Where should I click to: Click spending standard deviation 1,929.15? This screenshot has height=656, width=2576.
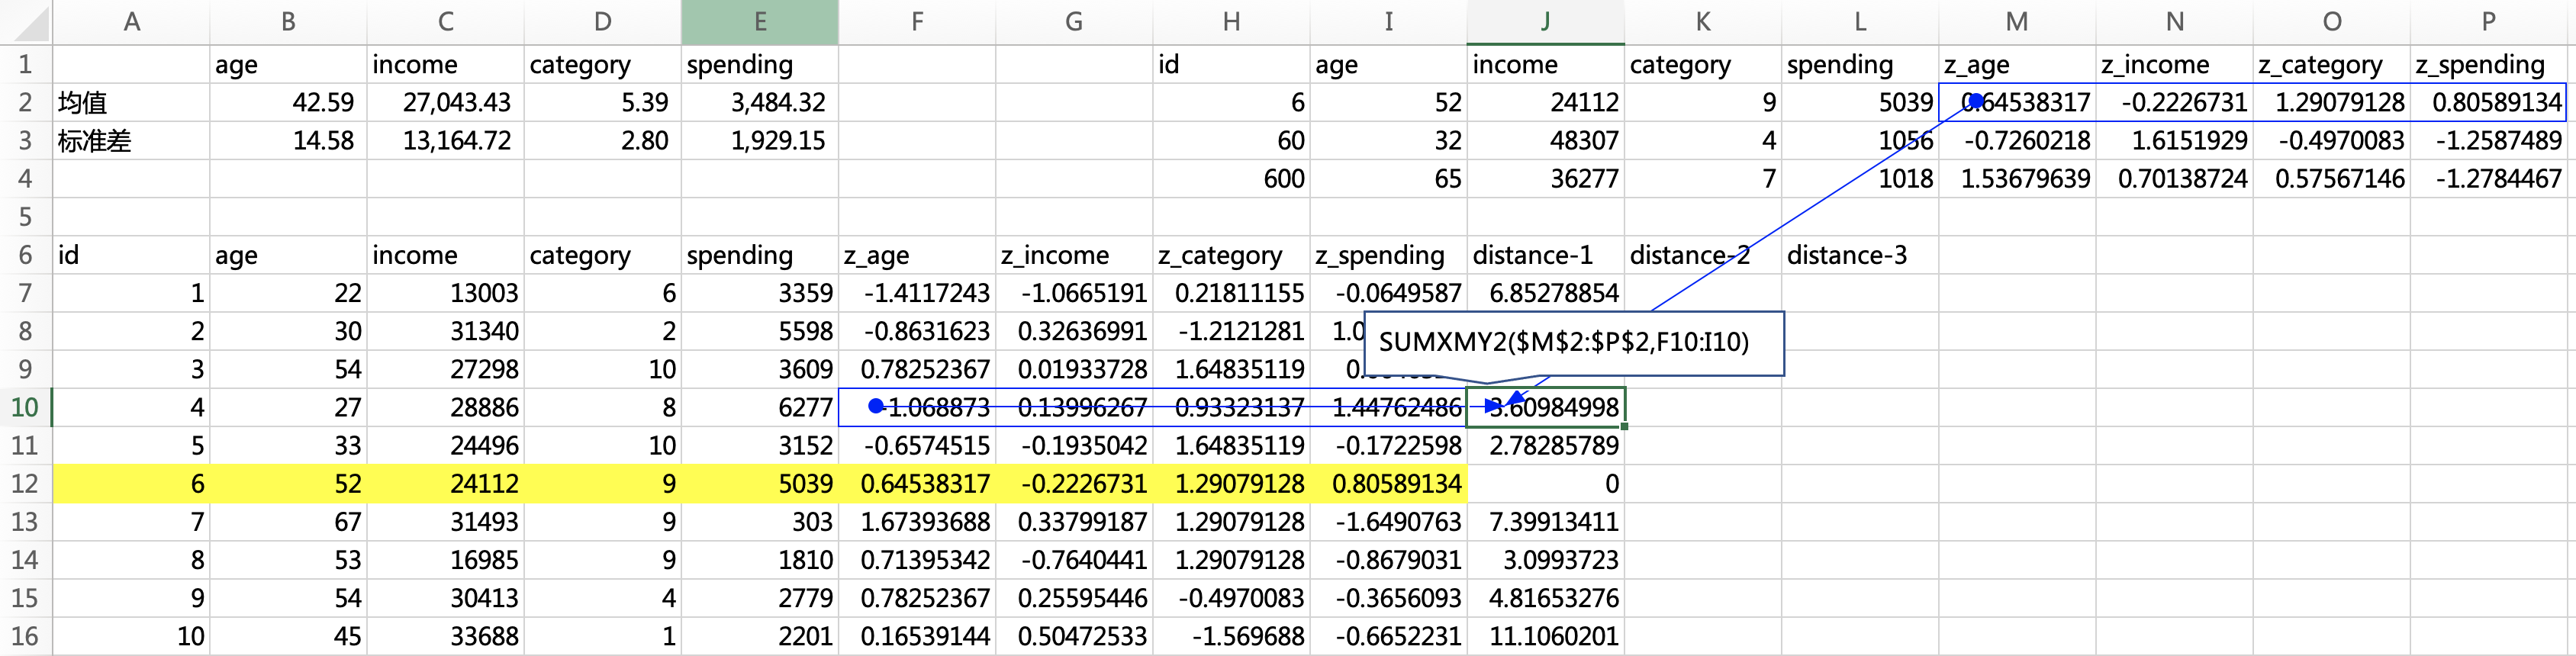[759, 140]
